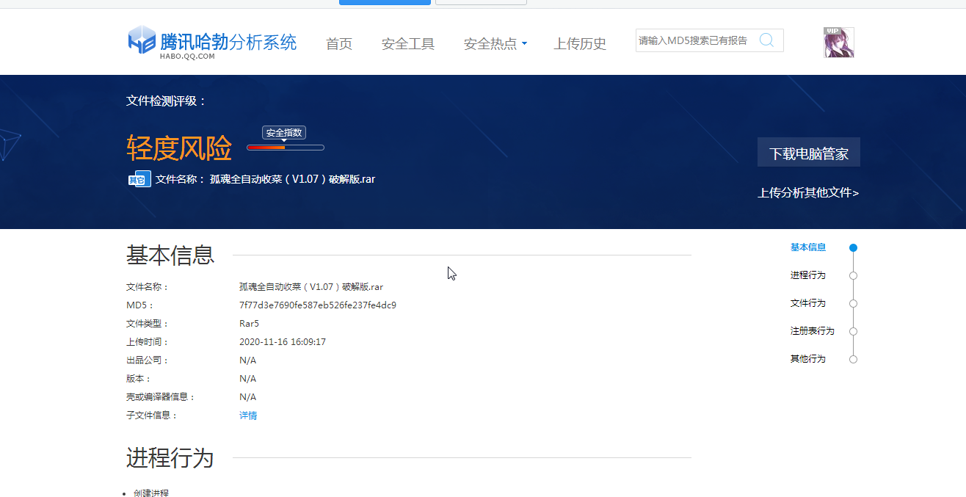Click the file type badge icon
This screenshot has width=966, height=497.
point(139,179)
